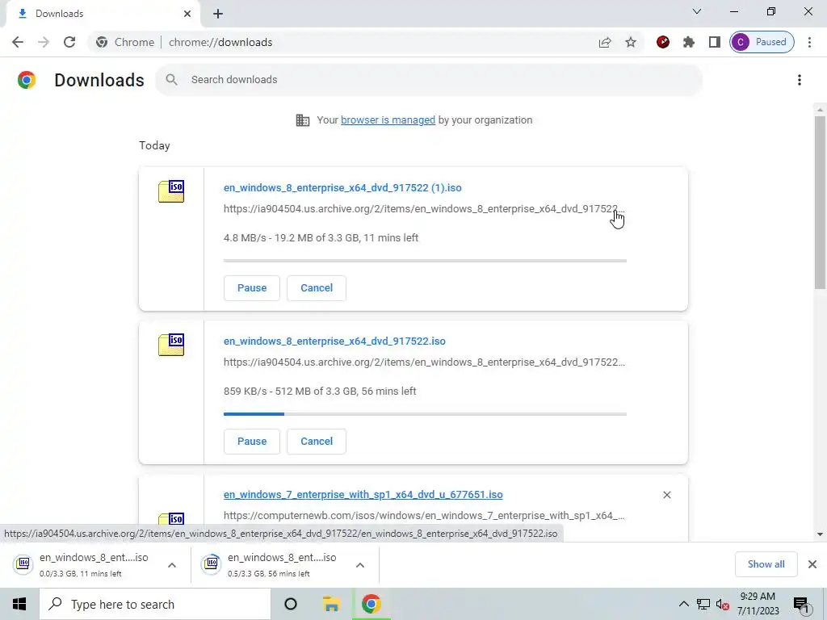Expand the chevron for the 56 mins left shelf item
The height and width of the screenshot is (620, 827).
click(360, 565)
